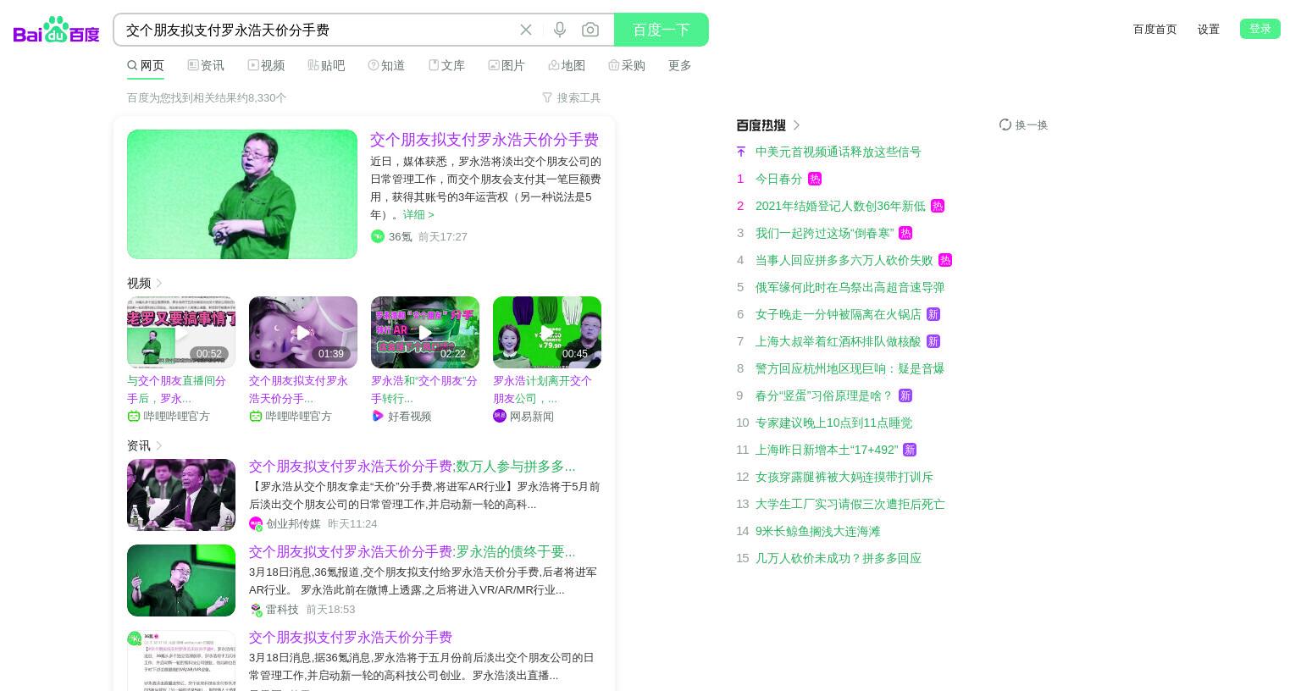Click the 登录 button
This screenshot has width=1301, height=691.
tap(1260, 29)
